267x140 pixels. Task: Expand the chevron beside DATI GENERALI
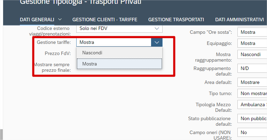point(60,19)
